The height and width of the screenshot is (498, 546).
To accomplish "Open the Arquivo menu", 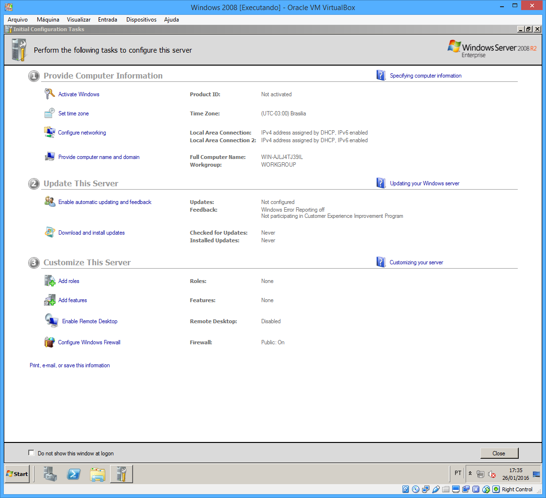I will coord(18,20).
